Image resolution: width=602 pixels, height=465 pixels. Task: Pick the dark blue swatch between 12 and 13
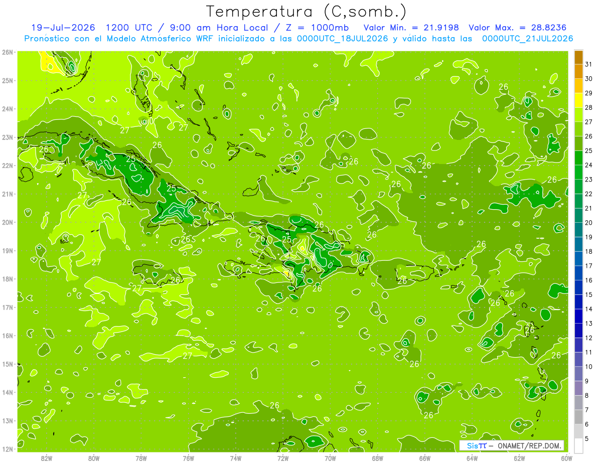(x=578, y=331)
